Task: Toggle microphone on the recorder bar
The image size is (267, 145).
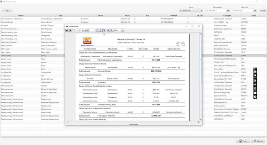Action: tap(255, 81)
